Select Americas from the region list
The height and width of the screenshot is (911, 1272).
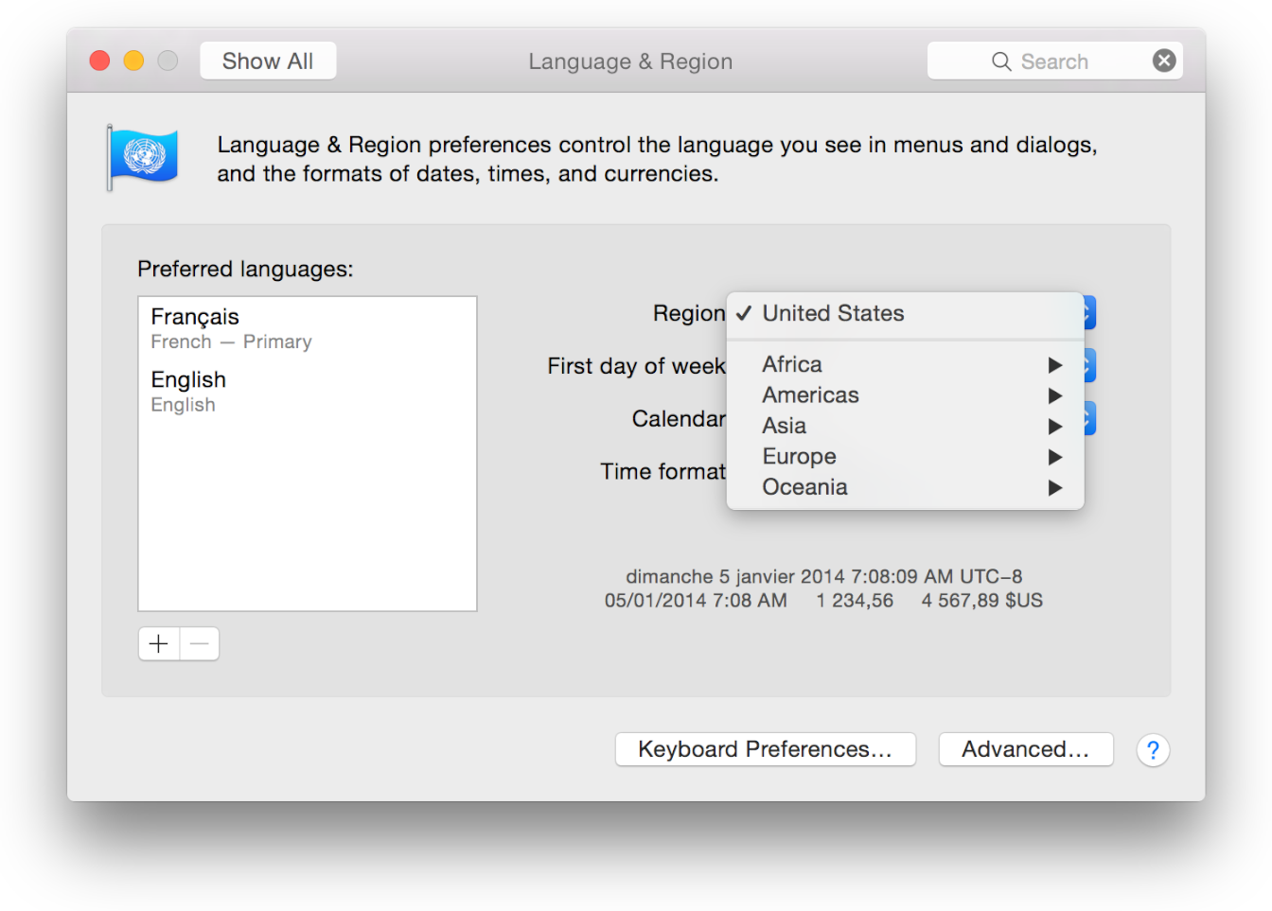click(810, 395)
